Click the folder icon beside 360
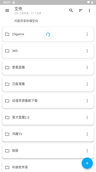Screen dimensions: 96x172 tap(7, 51)
